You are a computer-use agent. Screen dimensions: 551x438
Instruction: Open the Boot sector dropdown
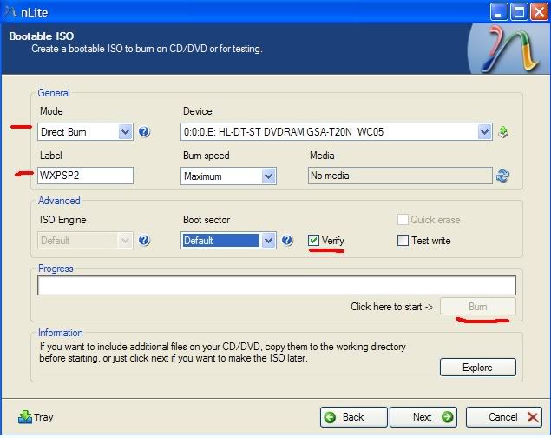pos(228,241)
